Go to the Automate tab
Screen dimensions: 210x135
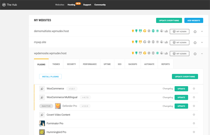(x=149, y=64)
